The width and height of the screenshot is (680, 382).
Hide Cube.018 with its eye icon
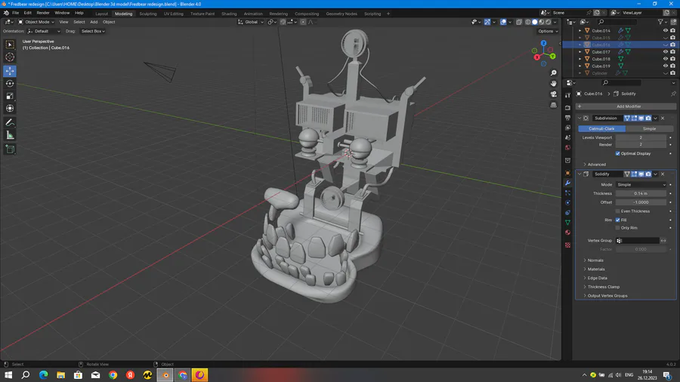coord(665,59)
